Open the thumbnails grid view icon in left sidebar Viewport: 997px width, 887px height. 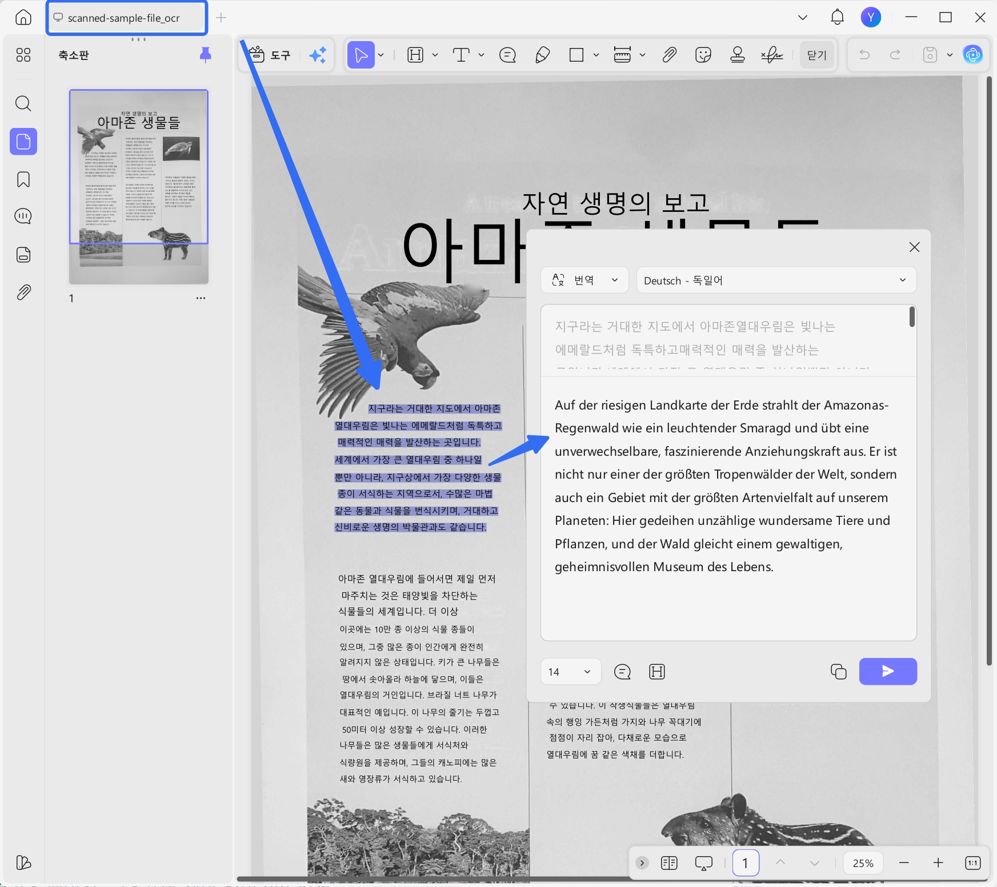23,55
